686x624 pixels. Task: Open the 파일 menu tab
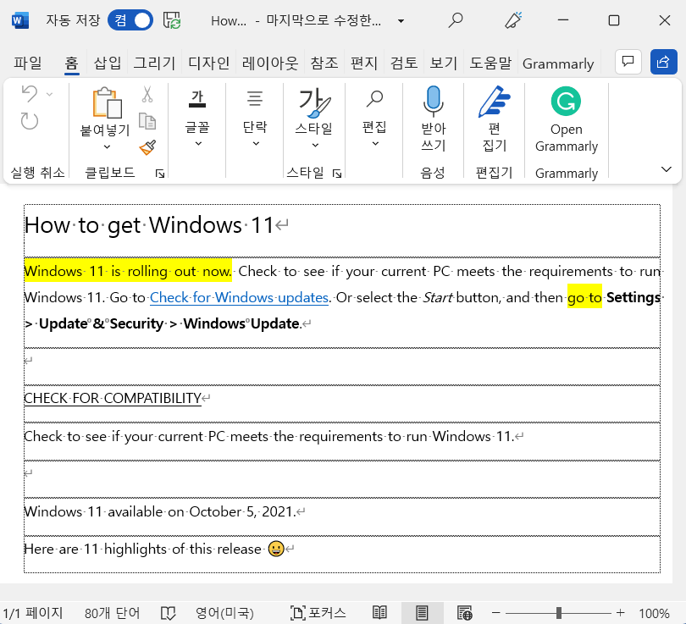click(x=28, y=63)
